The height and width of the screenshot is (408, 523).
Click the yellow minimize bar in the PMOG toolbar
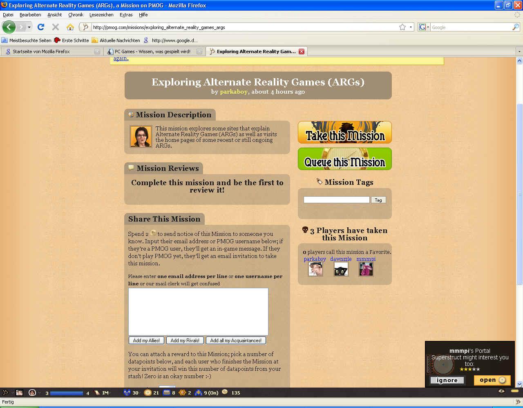(515, 391)
